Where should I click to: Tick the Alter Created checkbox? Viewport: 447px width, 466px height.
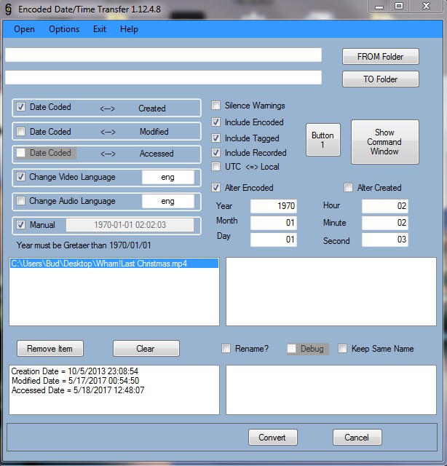point(349,188)
